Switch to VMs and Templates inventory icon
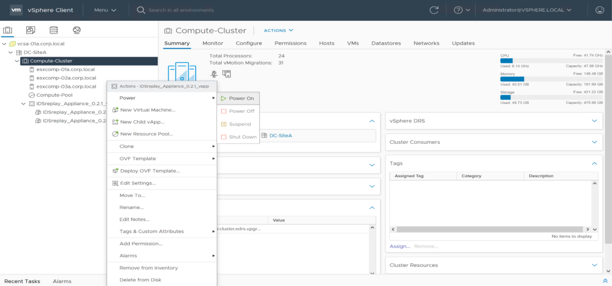The width and height of the screenshot is (612, 286). (x=30, y=30)
